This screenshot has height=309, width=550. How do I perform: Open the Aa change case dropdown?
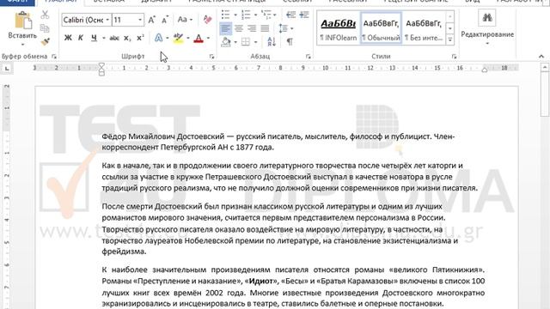[x=185, y=20]
